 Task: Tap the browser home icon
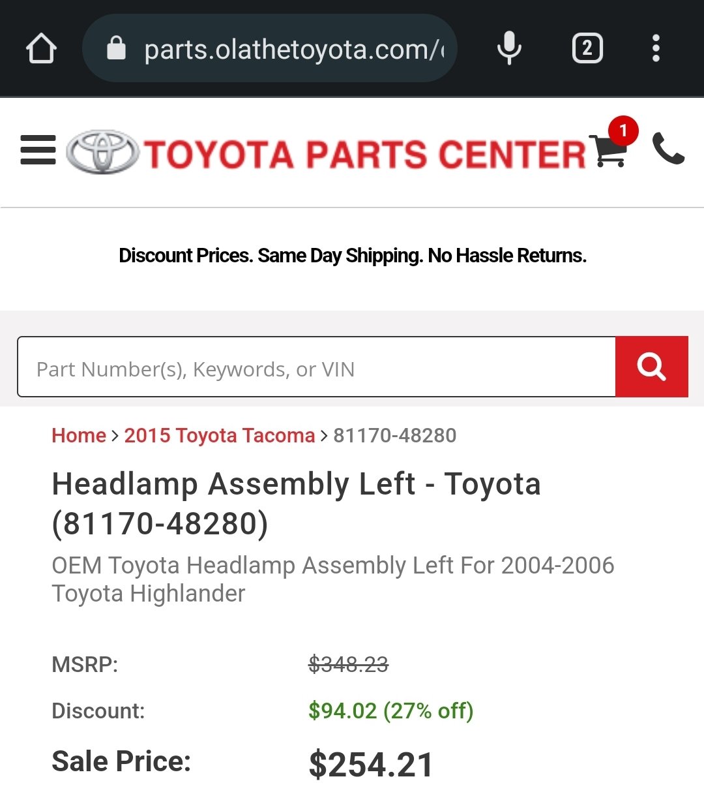(41, 48)
